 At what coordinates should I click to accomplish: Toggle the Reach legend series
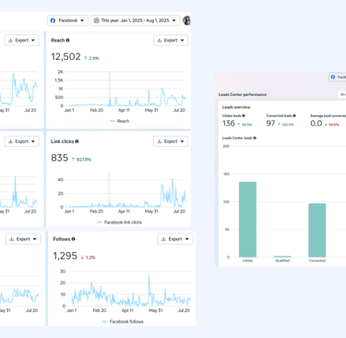[x=120, y=121]
